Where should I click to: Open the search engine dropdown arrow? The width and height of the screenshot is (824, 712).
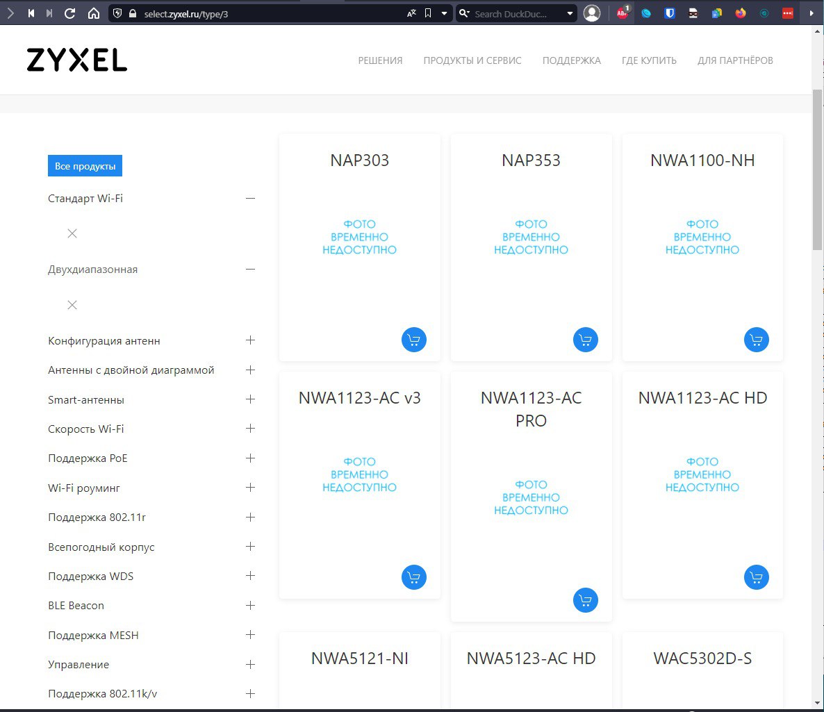coord(570,14)
